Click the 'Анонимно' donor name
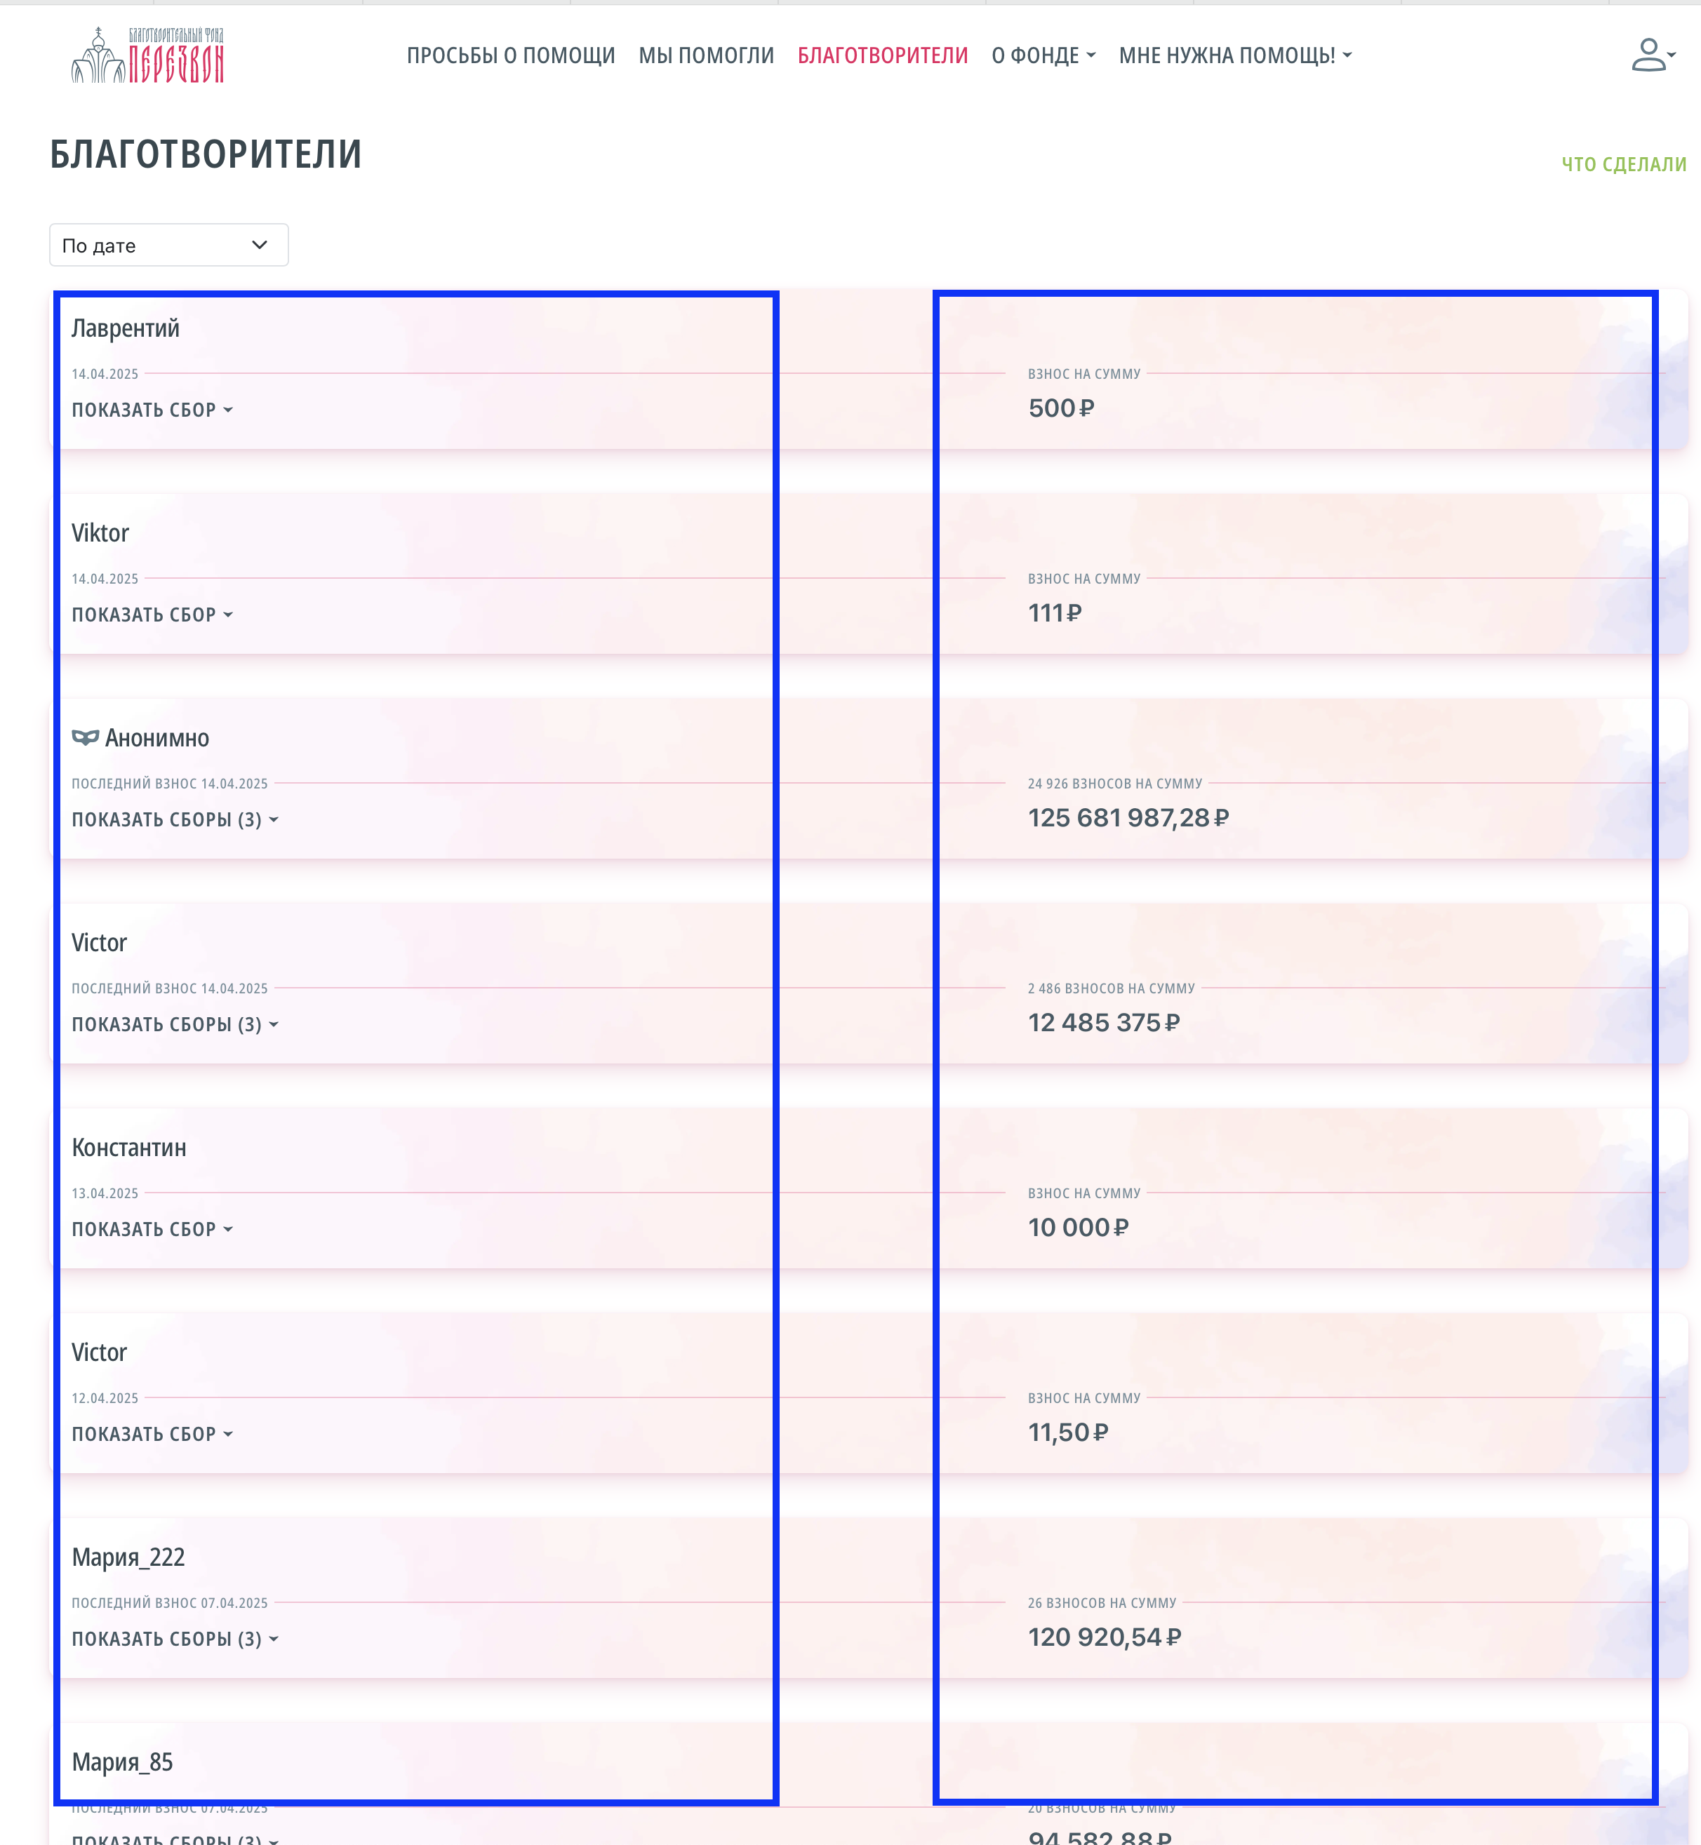Image resolution: width=1701 pixels, height=1845 pixels. click(157, 738)
